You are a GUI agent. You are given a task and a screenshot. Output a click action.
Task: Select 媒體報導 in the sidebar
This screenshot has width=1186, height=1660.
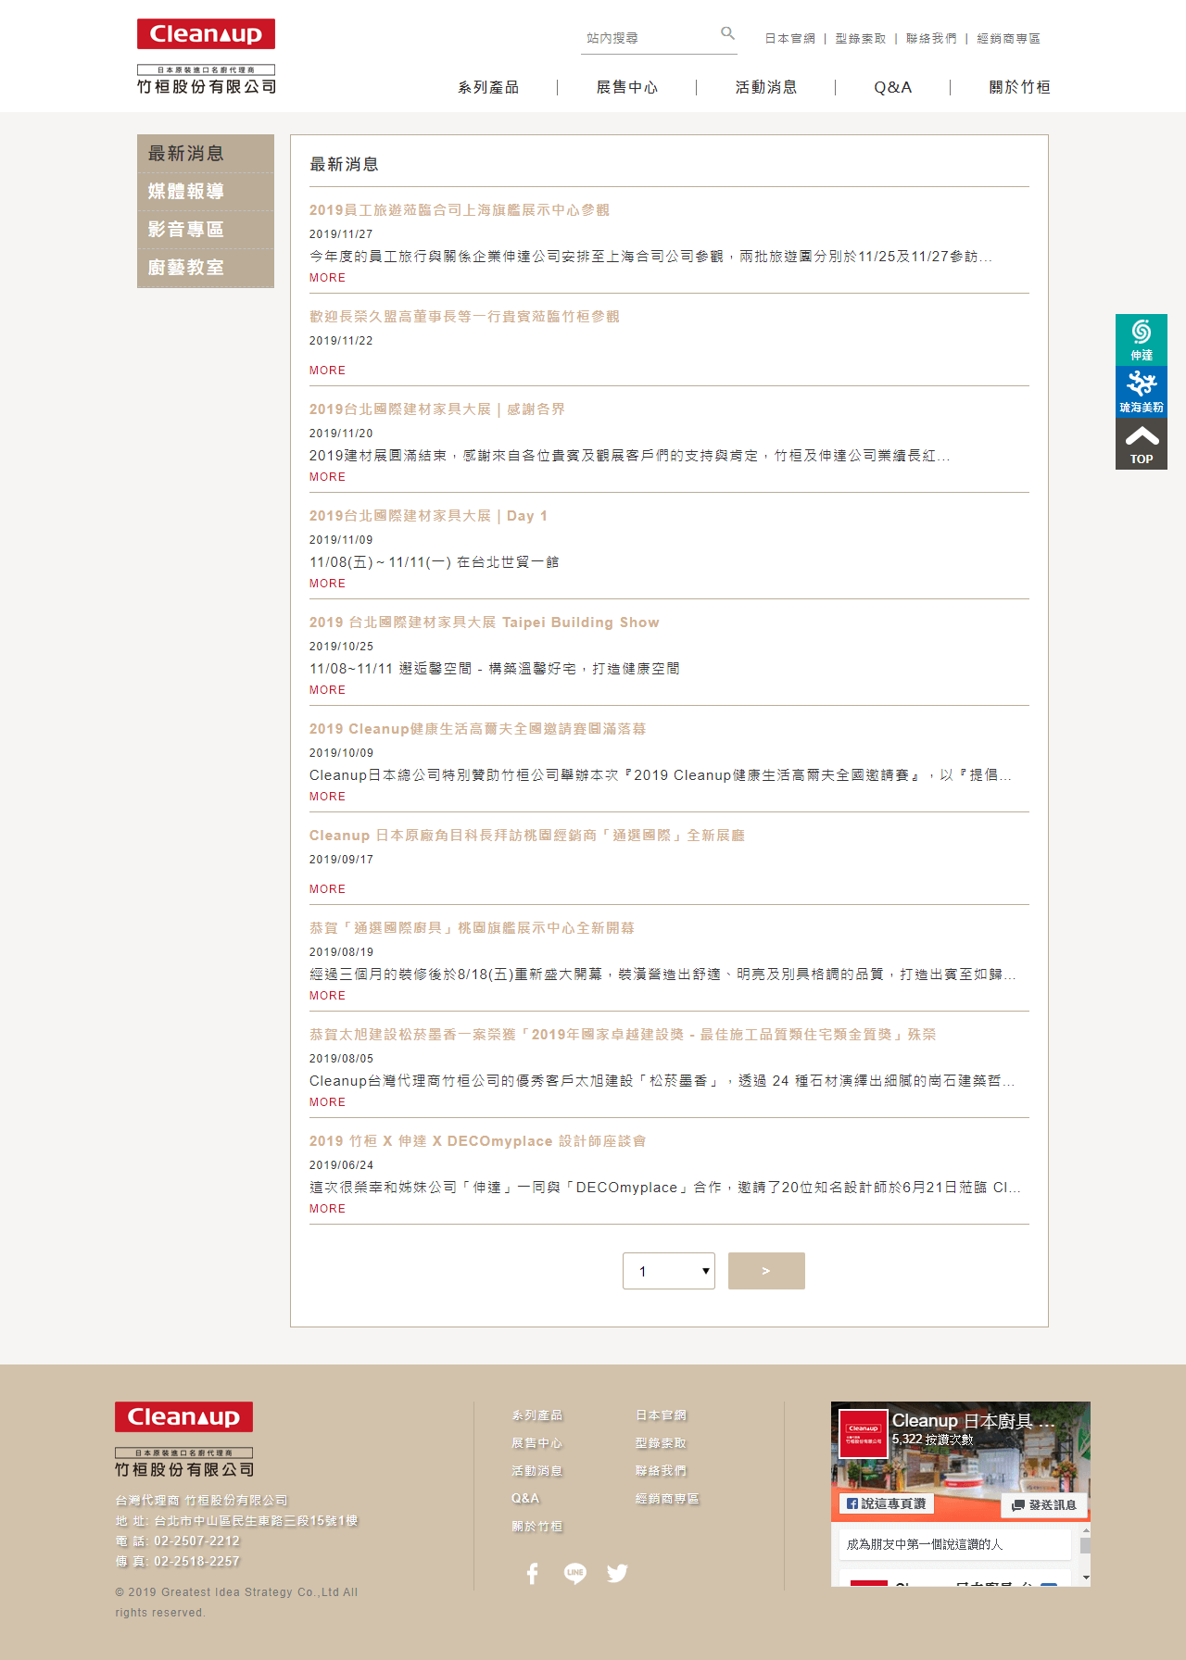click(x=206, y=192)
